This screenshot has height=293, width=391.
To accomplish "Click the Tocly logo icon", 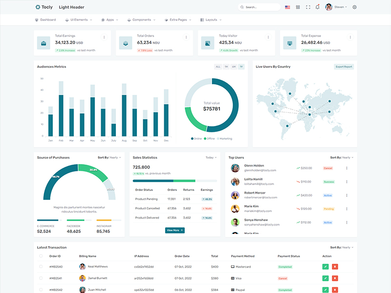I will click(x=38, y=7).
